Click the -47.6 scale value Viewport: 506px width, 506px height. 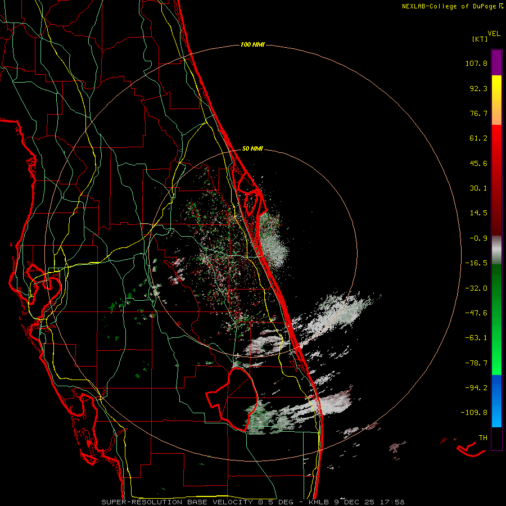[x=476, y=313]
